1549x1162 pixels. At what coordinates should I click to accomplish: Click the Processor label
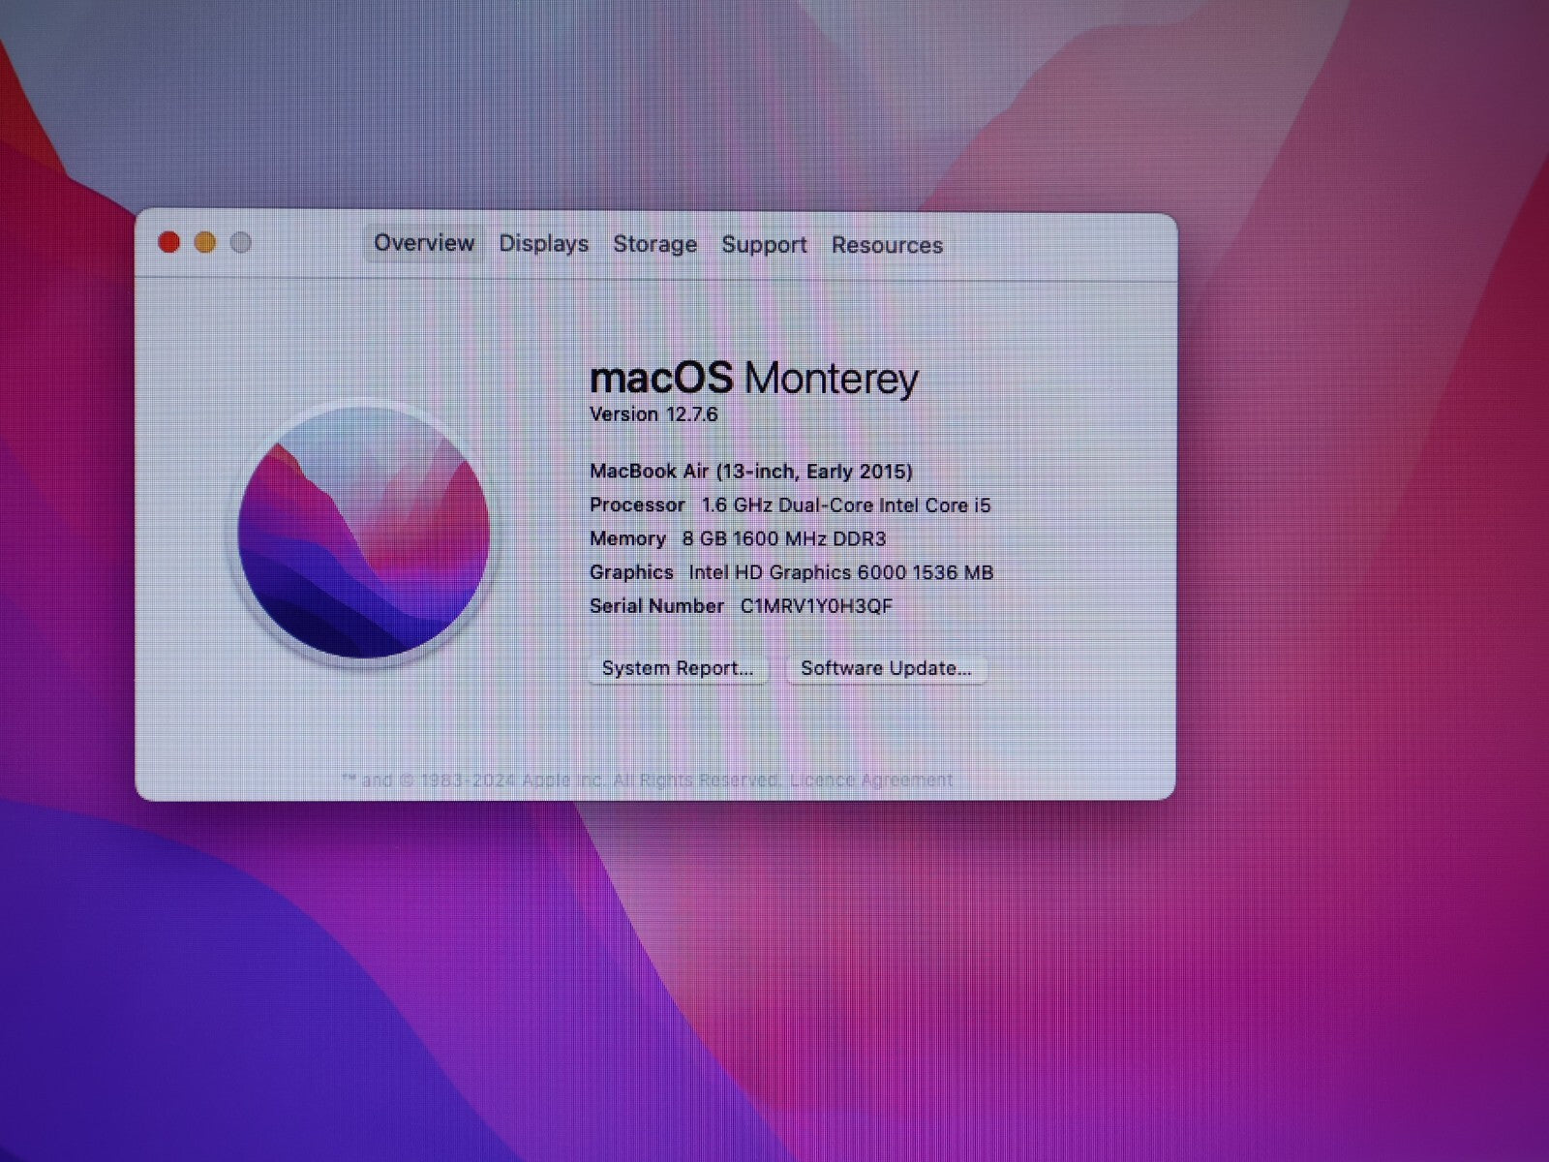(x=637, y=505)
